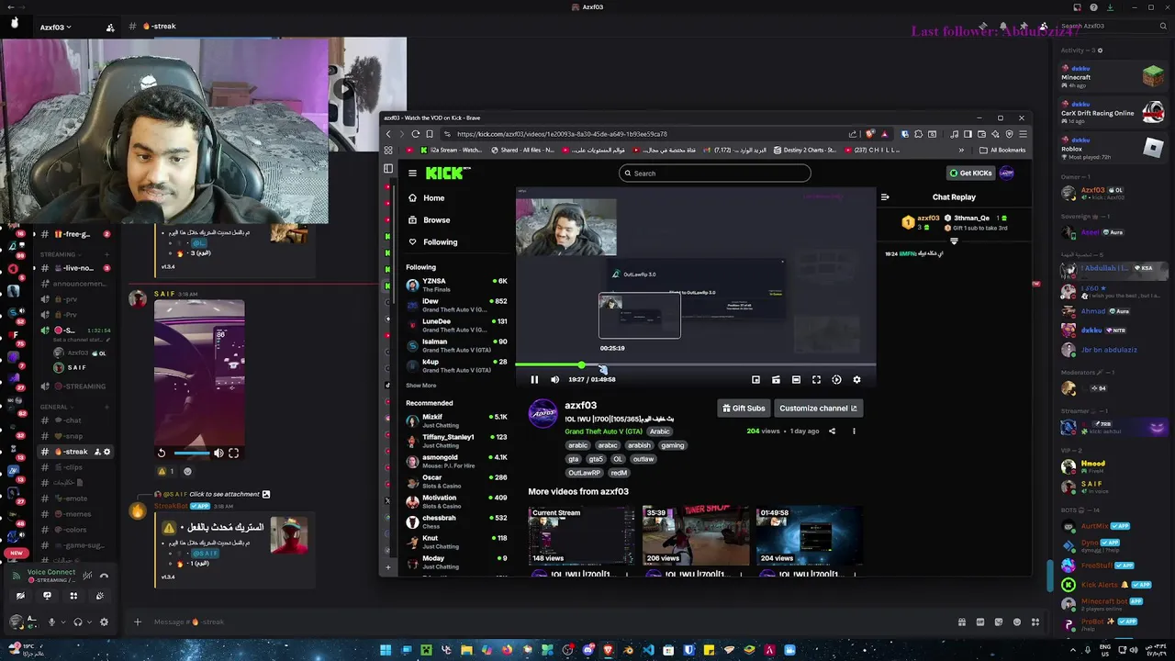
Task: Mute the Kick video player volume
Action: click(x=554, y=379)
